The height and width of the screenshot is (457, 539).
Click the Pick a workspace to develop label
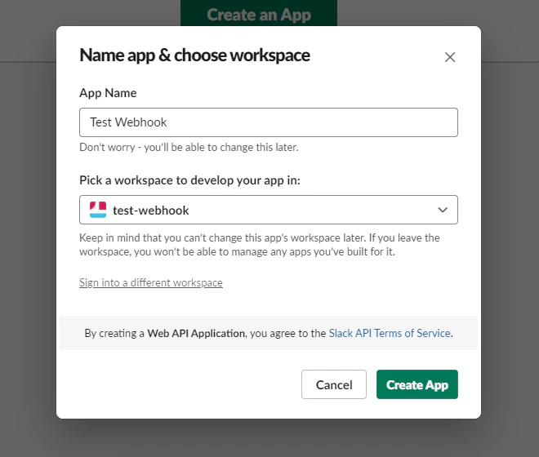[189, 180]
